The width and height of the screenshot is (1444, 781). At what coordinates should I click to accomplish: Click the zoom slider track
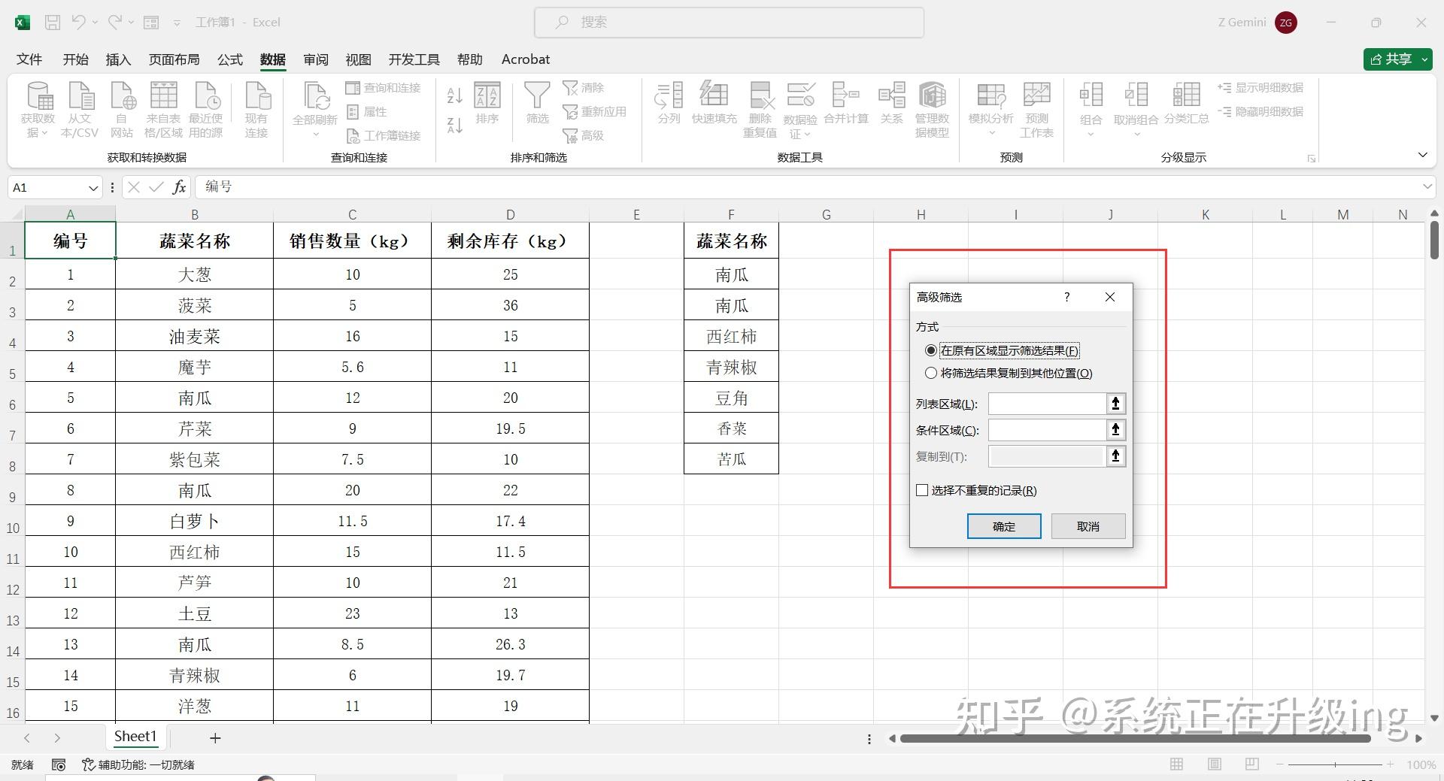1336,764
